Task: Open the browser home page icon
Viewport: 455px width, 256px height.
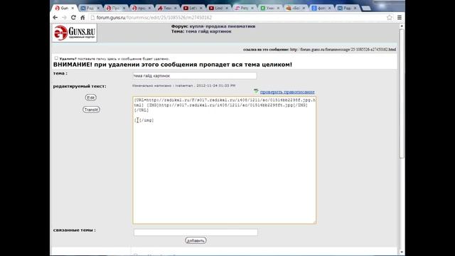Action: pyautogui.click(x=82, y=18)
